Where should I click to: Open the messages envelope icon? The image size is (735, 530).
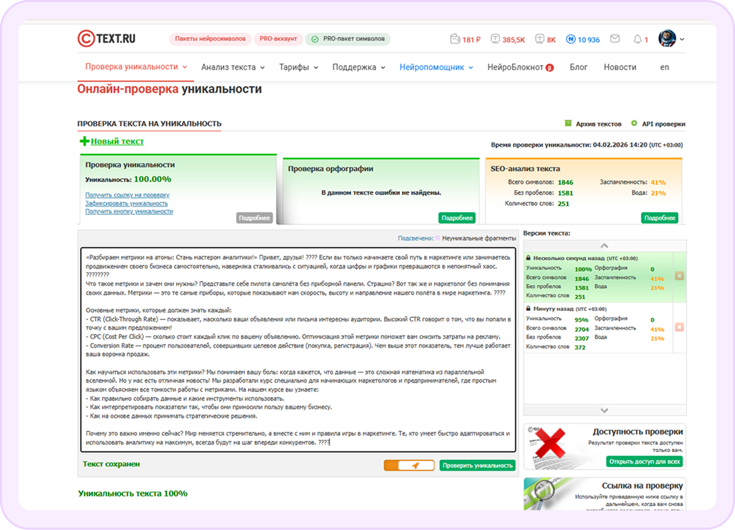(x=615, y=39)
